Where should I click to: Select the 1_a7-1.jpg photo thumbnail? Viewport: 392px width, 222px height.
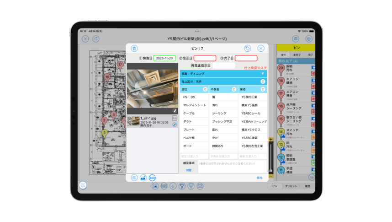(x=133, y=121)
